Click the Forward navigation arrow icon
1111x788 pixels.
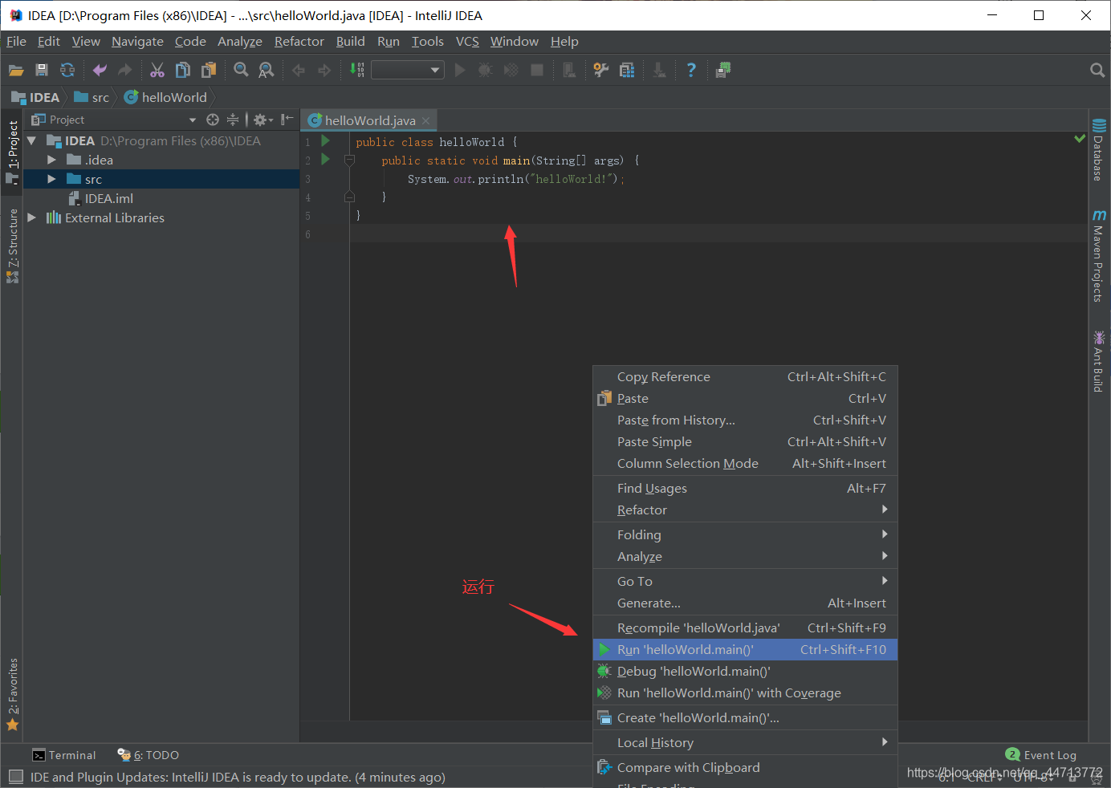[324, 71]
